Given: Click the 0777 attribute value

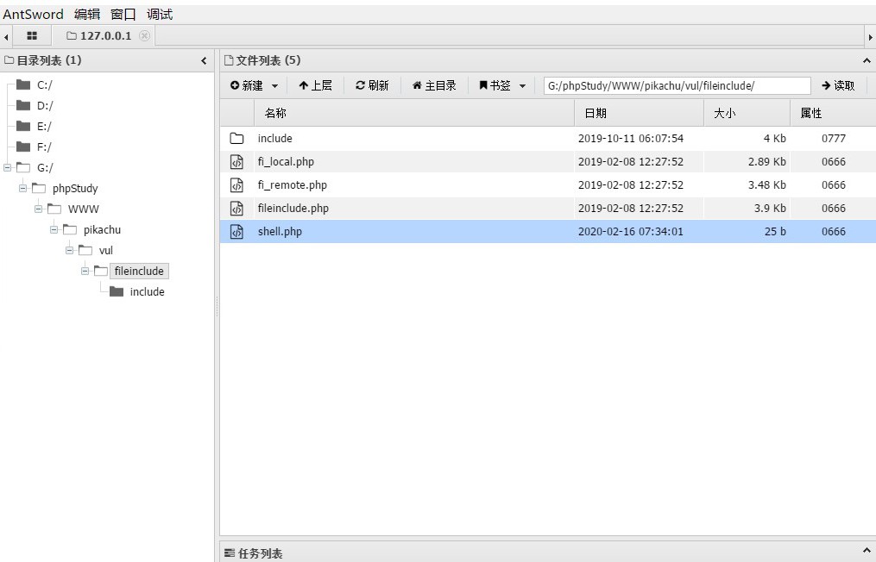Looking at the screenshot, I should point(833,138).
